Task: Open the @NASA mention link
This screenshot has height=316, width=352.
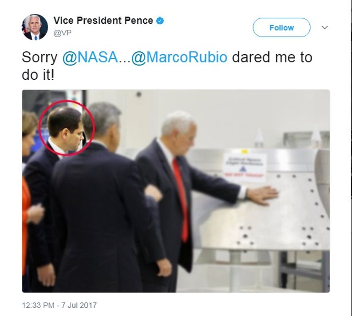Action: (90, 57)
